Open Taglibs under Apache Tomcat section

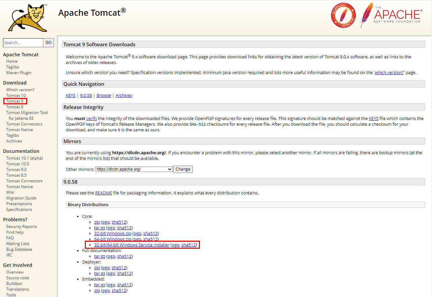click(x=12, y=67)
